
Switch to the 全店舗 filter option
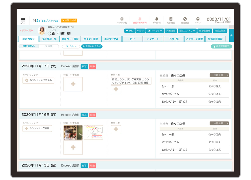pyautogui.click(x=49, y=46)
